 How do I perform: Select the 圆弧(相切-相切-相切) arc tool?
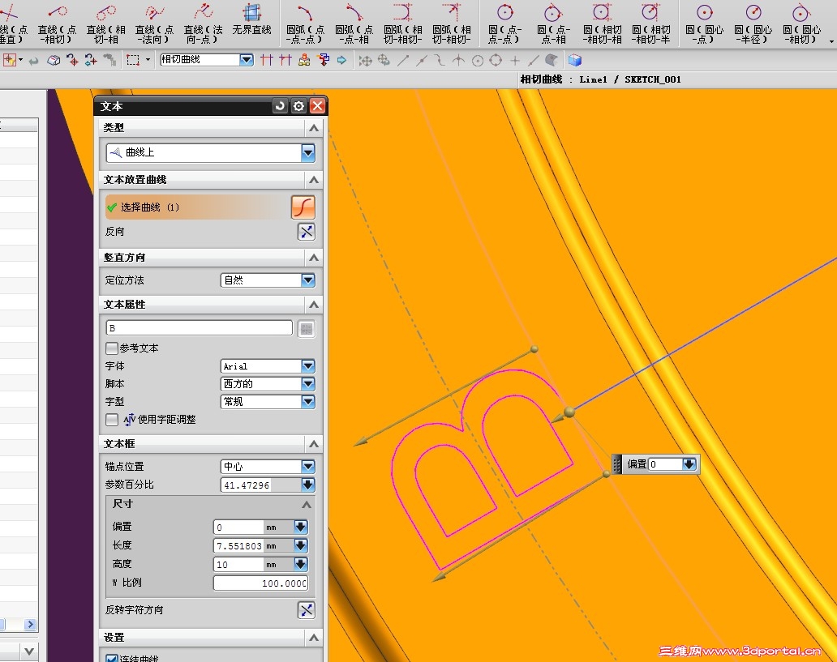coord(402,23)
